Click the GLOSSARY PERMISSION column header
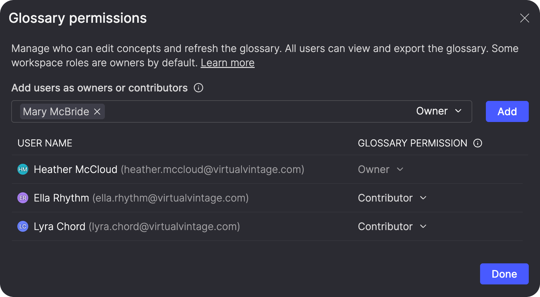This screenshot has height=297, width=540. pyautogui.click(x=412, y=143)
